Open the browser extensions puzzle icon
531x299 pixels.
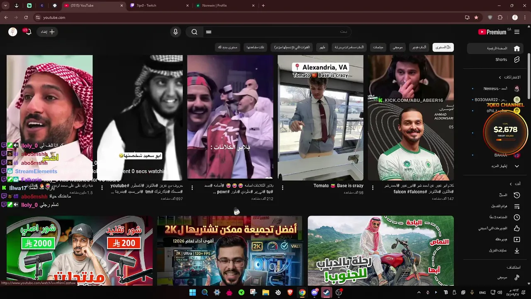click(500, 17)
